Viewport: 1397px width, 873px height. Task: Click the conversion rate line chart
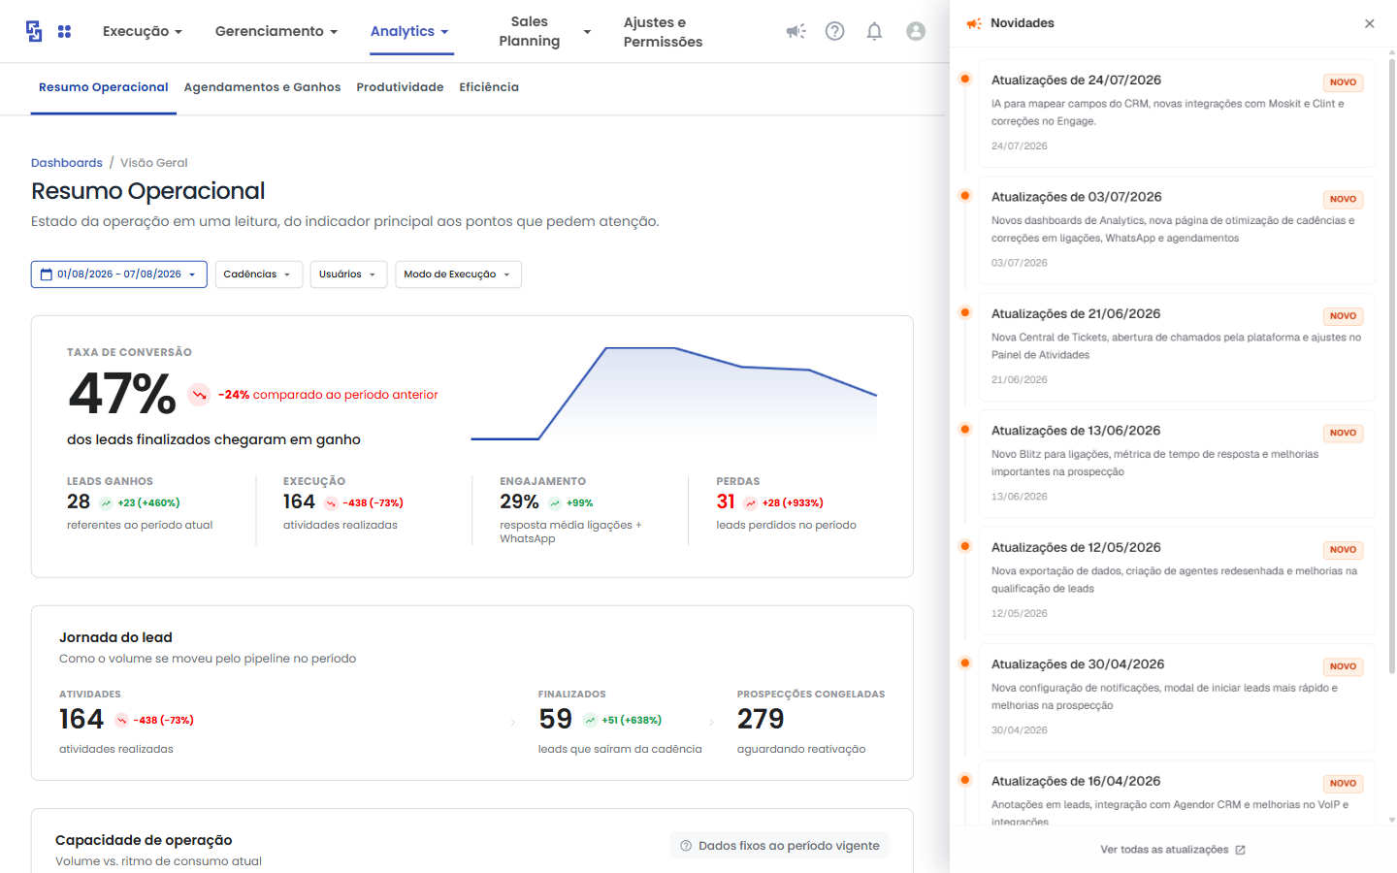tap(674, 393)
